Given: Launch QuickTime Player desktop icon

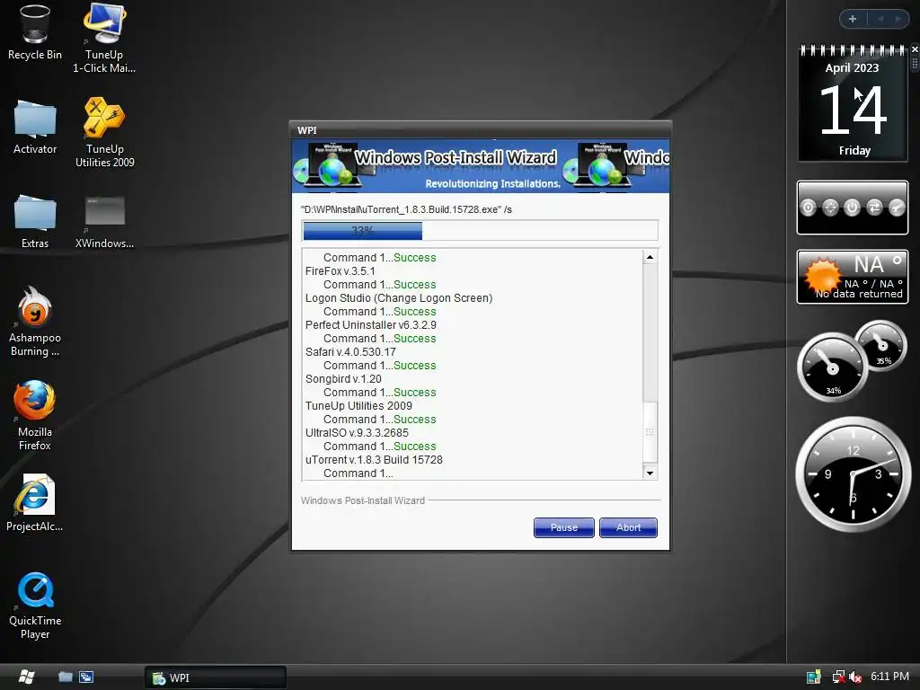Looking at the screenshot, I should [x=35, y=606].
